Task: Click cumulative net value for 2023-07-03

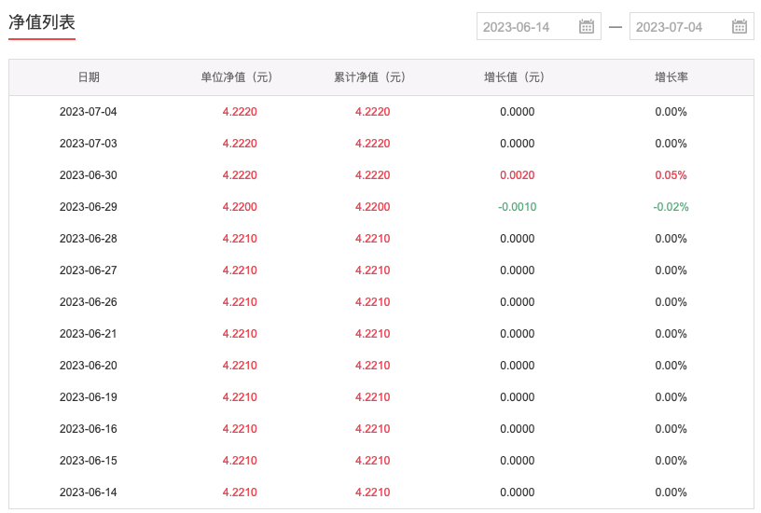Action: click(372, 144)
